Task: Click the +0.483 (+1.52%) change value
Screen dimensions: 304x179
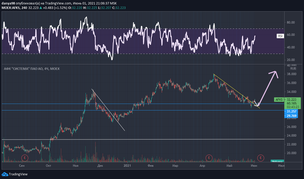Action: click(x=55, y=8)
